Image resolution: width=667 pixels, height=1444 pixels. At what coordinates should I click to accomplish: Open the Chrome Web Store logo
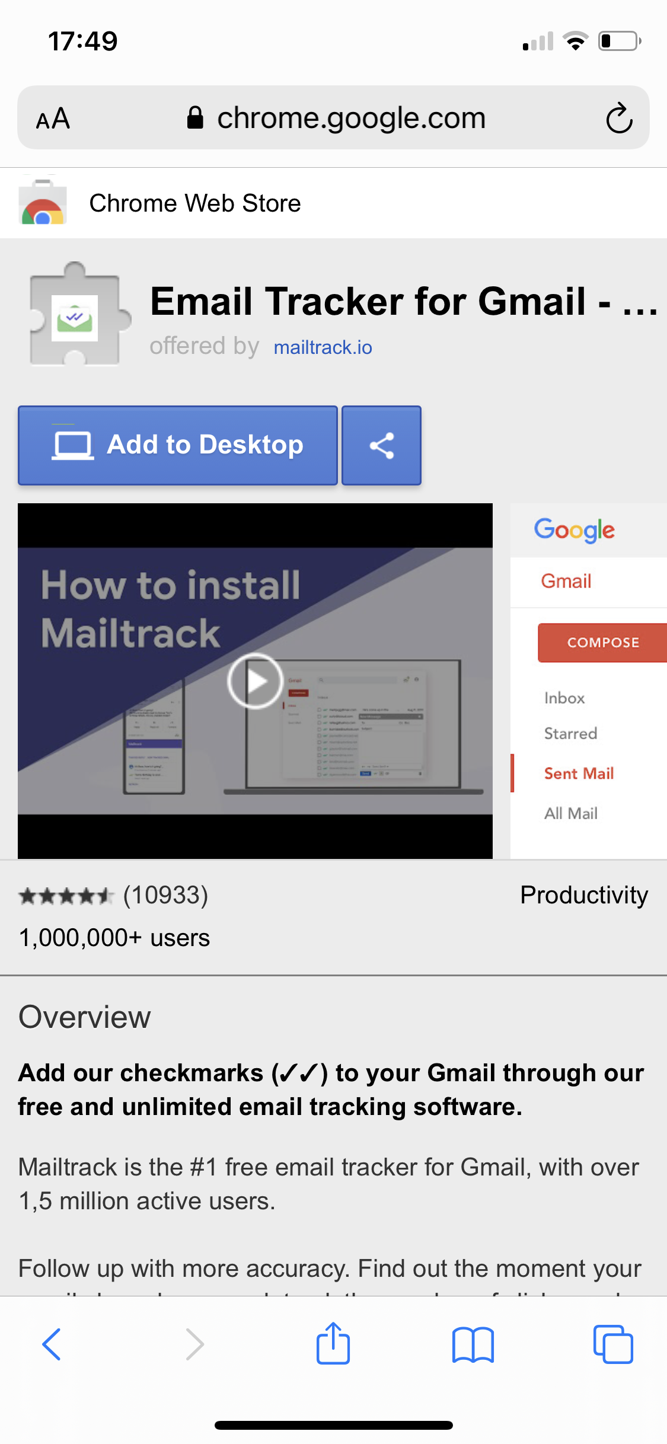(x=42, y=203)
